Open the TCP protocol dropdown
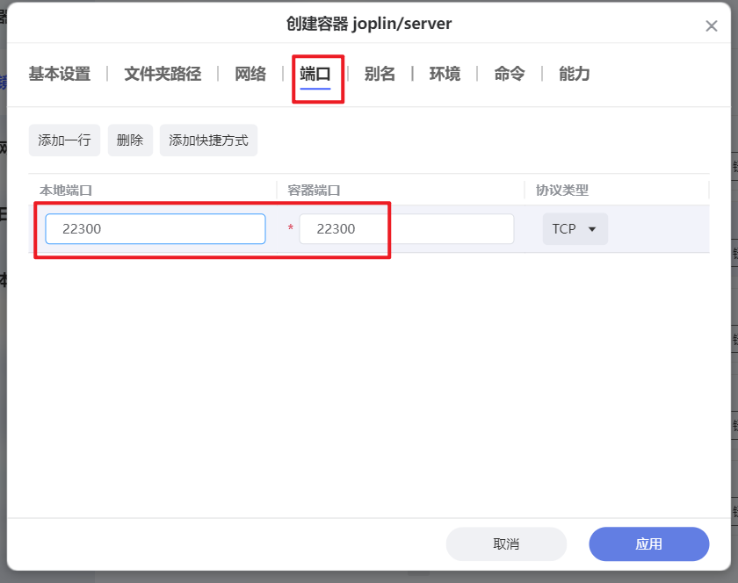 (575, 228)
